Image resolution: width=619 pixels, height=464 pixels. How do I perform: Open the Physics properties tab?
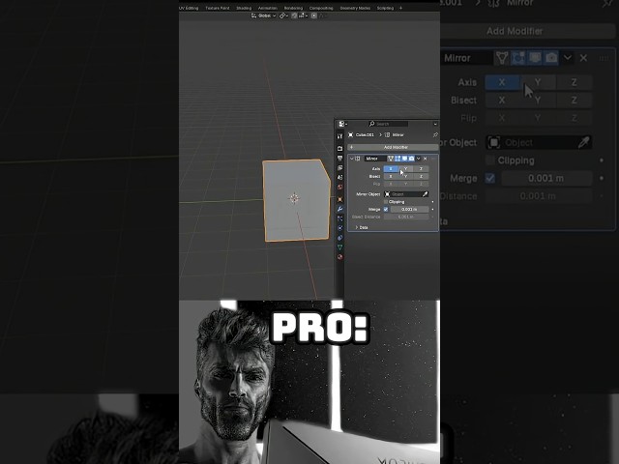(x=339, y=228)
